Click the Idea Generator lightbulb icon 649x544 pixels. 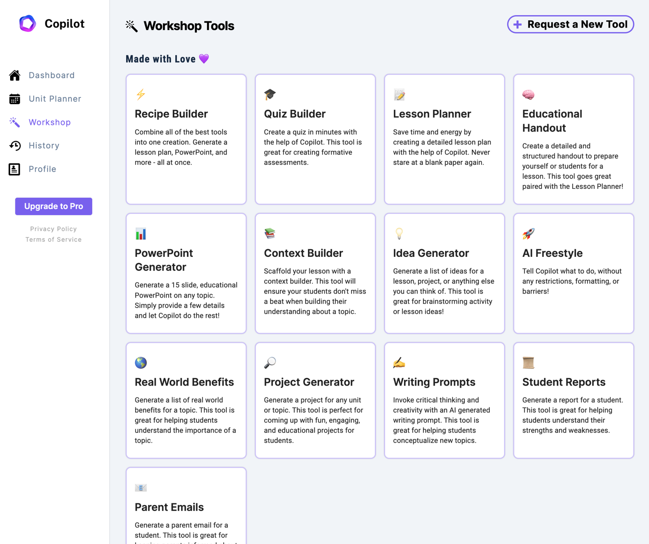399,234
